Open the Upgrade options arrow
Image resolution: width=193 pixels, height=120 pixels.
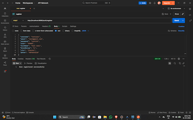pyautogui.click(x=173, y=3)
